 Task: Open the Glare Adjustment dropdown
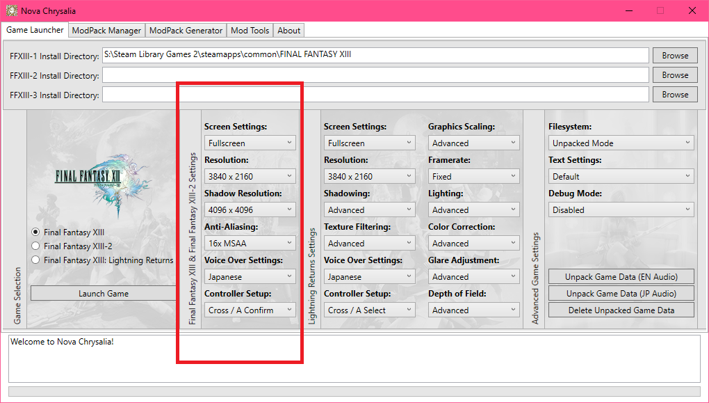pos(474,277)
